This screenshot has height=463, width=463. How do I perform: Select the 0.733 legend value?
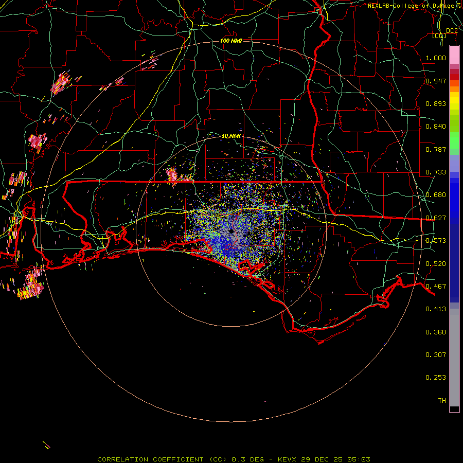pyautogui.click(x=436, y=172)
